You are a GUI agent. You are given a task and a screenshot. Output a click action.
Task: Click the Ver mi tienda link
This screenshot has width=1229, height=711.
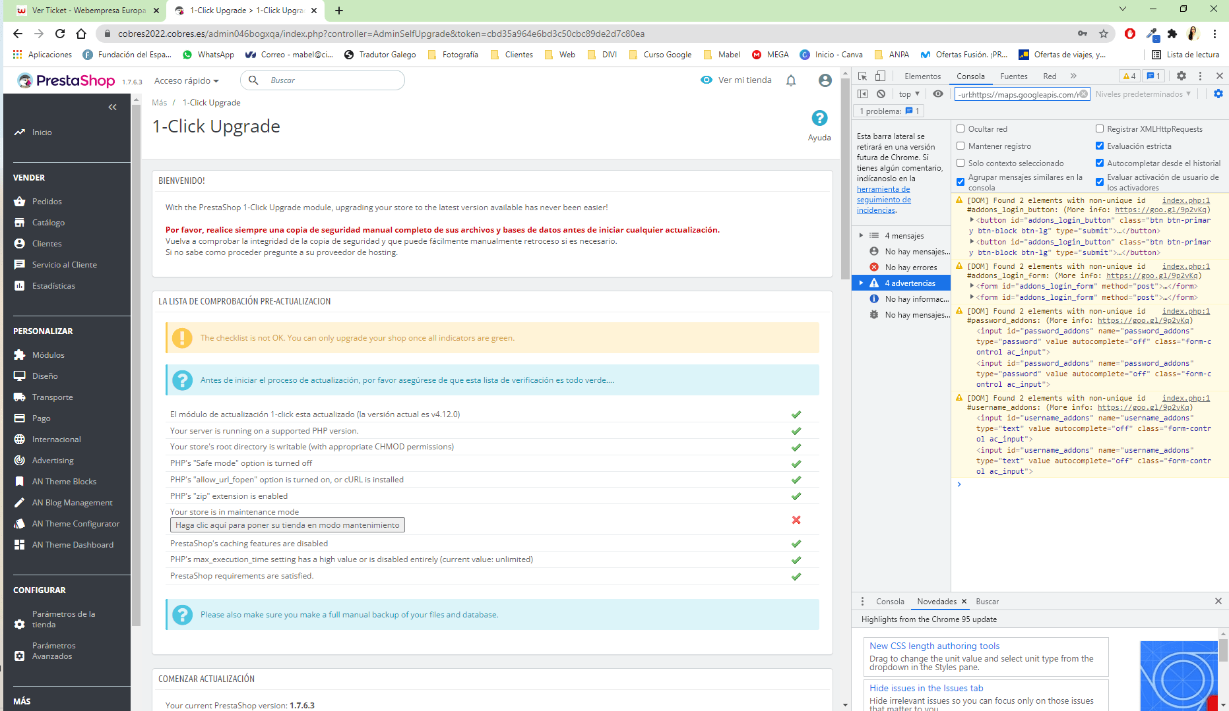coord(736,80)
